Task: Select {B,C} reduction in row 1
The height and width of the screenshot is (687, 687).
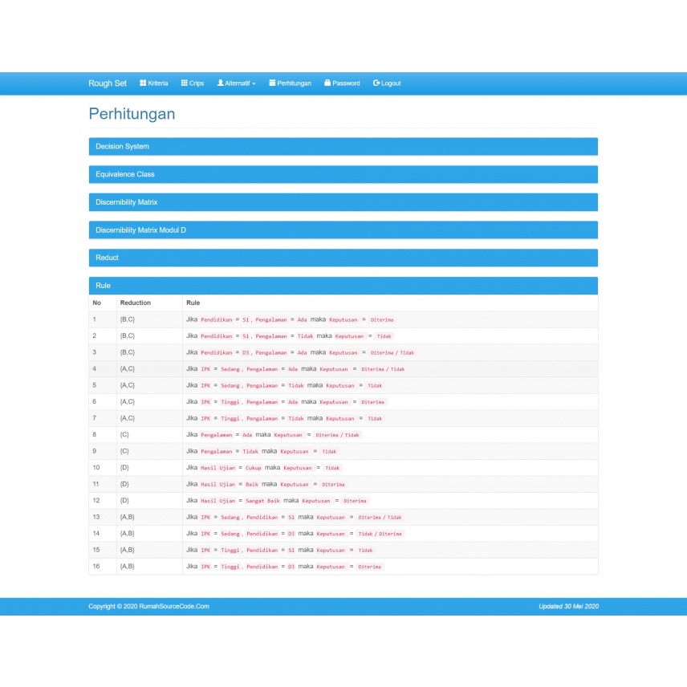Action: 128,319
